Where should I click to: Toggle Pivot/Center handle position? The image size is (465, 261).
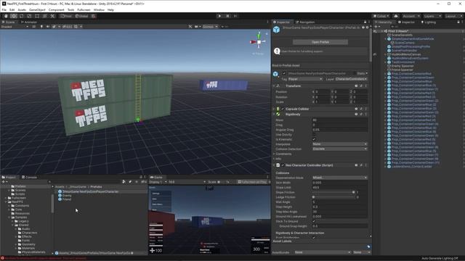coord(66,16)
